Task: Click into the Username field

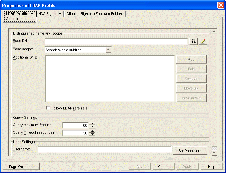Action: 104,149
